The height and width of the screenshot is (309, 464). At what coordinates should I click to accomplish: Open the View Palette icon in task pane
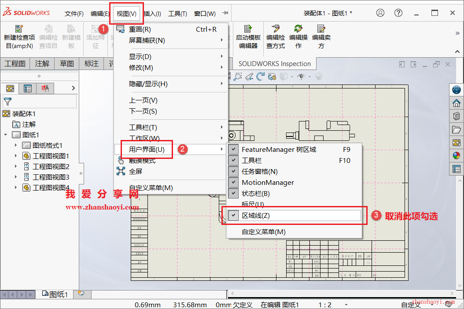point(457,142)
